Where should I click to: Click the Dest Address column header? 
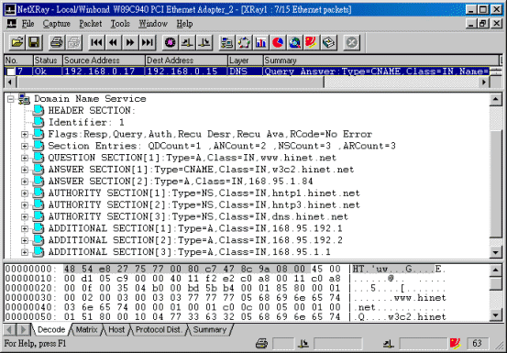186,61
